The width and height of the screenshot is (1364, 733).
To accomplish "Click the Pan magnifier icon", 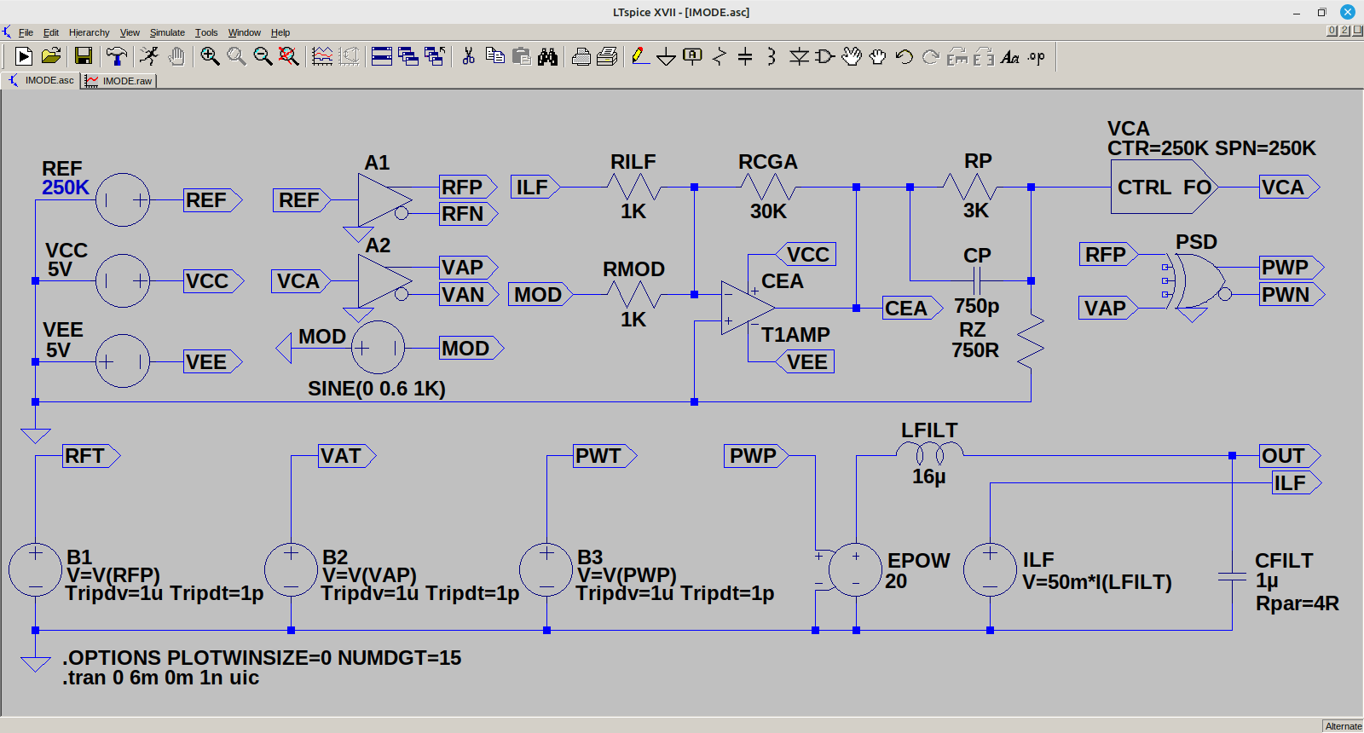I will (x=236, y=56).
